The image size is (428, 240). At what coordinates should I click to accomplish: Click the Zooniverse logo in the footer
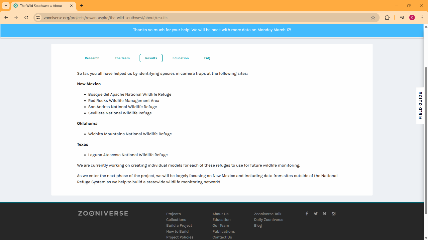[103, 213]
